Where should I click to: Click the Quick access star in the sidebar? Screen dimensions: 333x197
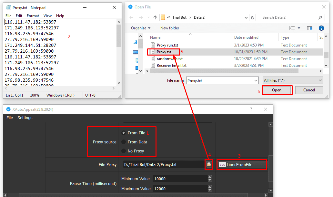click(136, 42)
